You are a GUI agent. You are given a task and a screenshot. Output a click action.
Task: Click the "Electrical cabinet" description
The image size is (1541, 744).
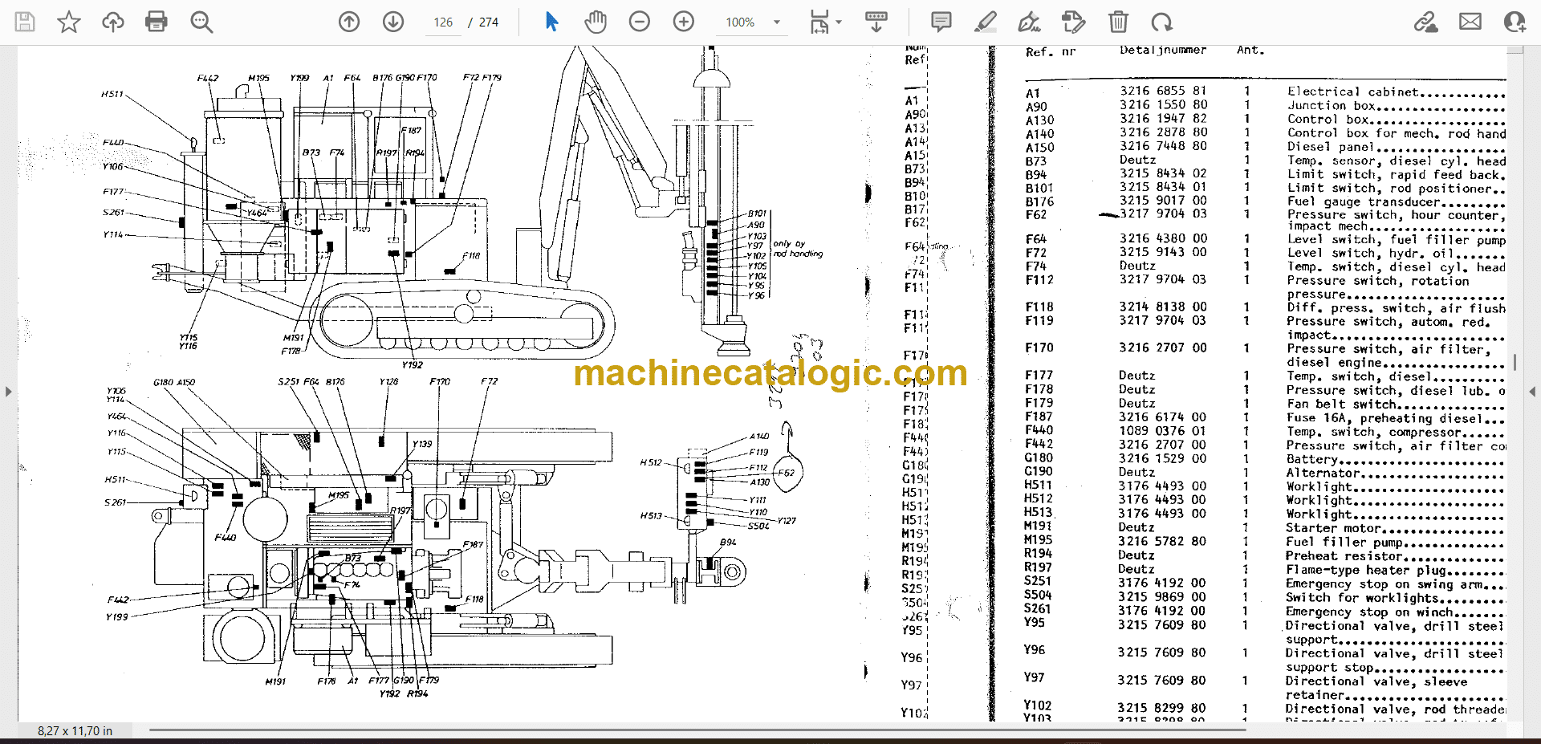pos(1353,91)
